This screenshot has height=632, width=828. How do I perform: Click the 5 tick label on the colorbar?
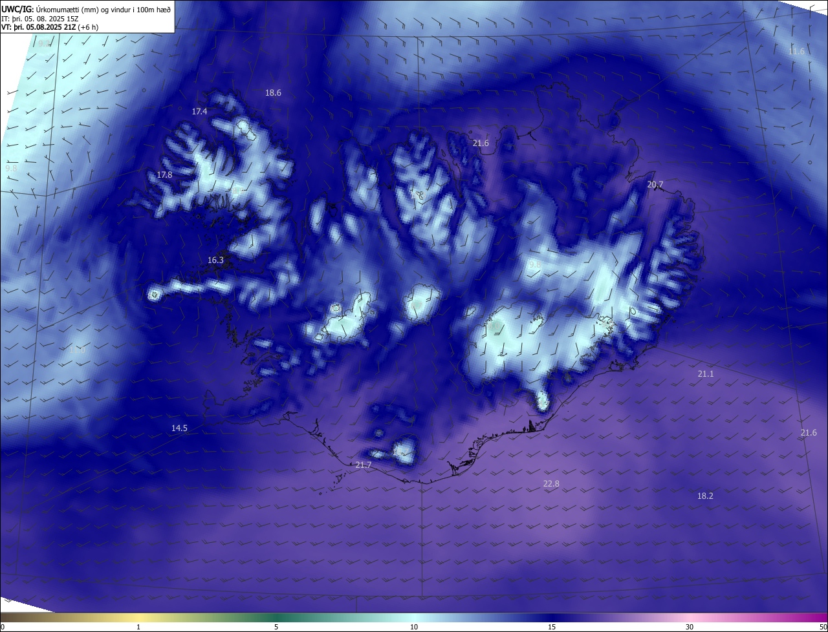[x=276, y=627]
